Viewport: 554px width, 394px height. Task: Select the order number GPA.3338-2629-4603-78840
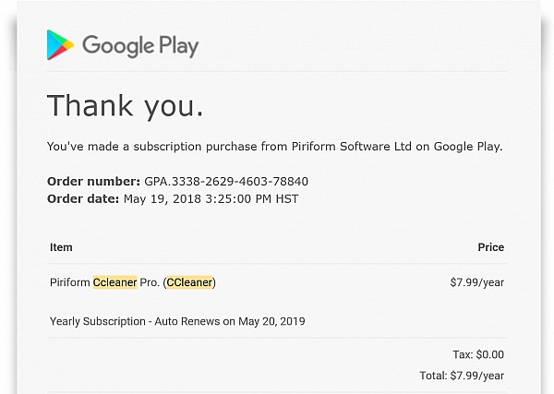click(226, 182)
